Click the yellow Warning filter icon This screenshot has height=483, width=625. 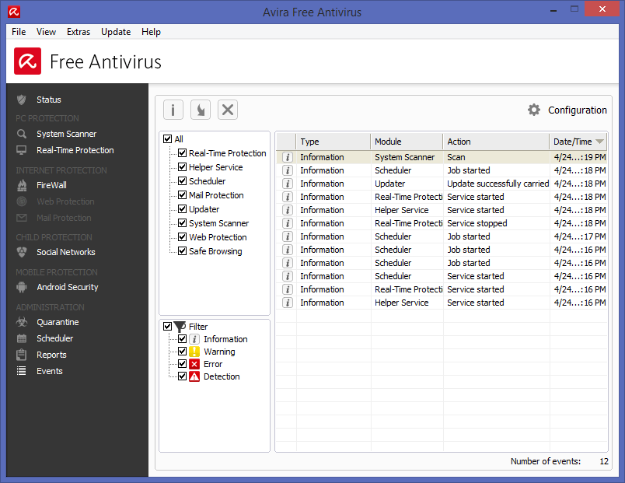pyautogui.click(x=194, y=352)
